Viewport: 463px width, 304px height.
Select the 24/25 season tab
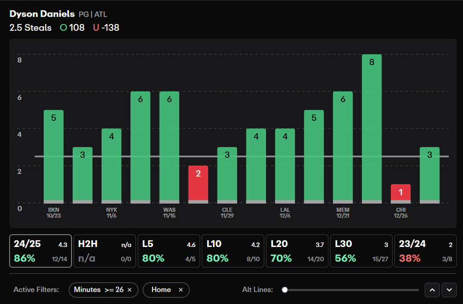(x=40, y=251)
